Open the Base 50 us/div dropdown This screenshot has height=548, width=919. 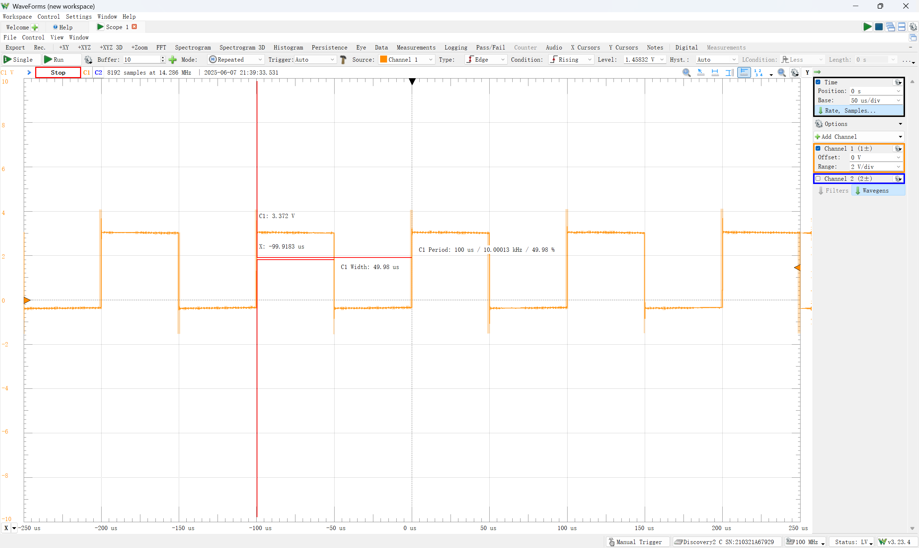click(x=898, y=100)
